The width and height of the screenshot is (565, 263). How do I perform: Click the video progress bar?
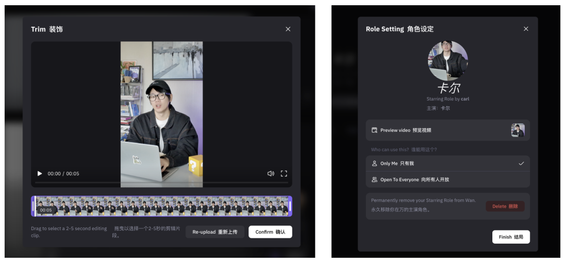click(161, 182)
